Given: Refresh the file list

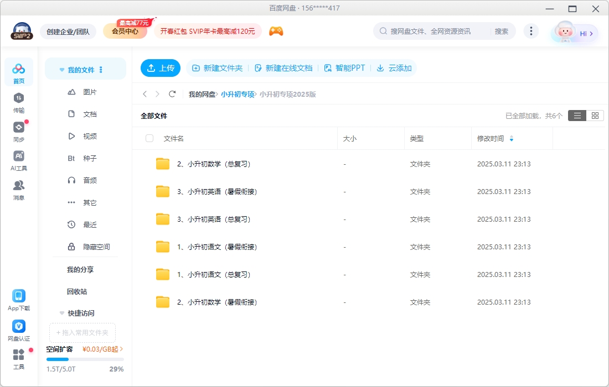Looking at the screenshot, I should 172,94.
